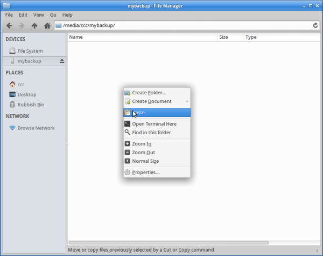Go up to the parent folder
This screenshot has width=323, height=256.
tap(34, 25)
